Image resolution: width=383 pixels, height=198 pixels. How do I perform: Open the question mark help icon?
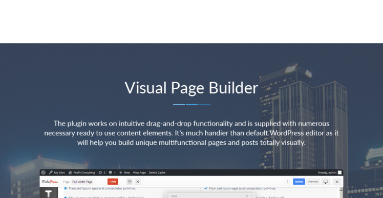pyautogui.click(x=287, y=182)
